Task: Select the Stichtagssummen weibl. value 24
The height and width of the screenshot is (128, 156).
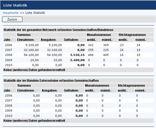Action: pyautogui.click(x=122, y=50)
